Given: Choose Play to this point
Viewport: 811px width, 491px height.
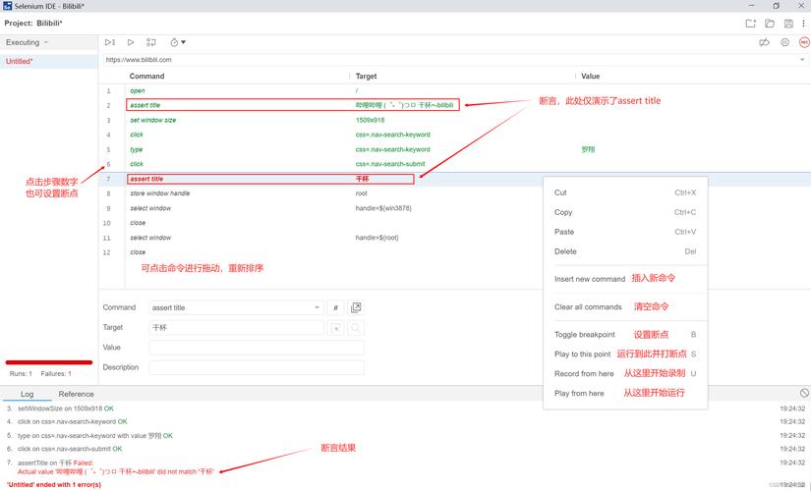Looking at the screenshot, I should point(625,355).
